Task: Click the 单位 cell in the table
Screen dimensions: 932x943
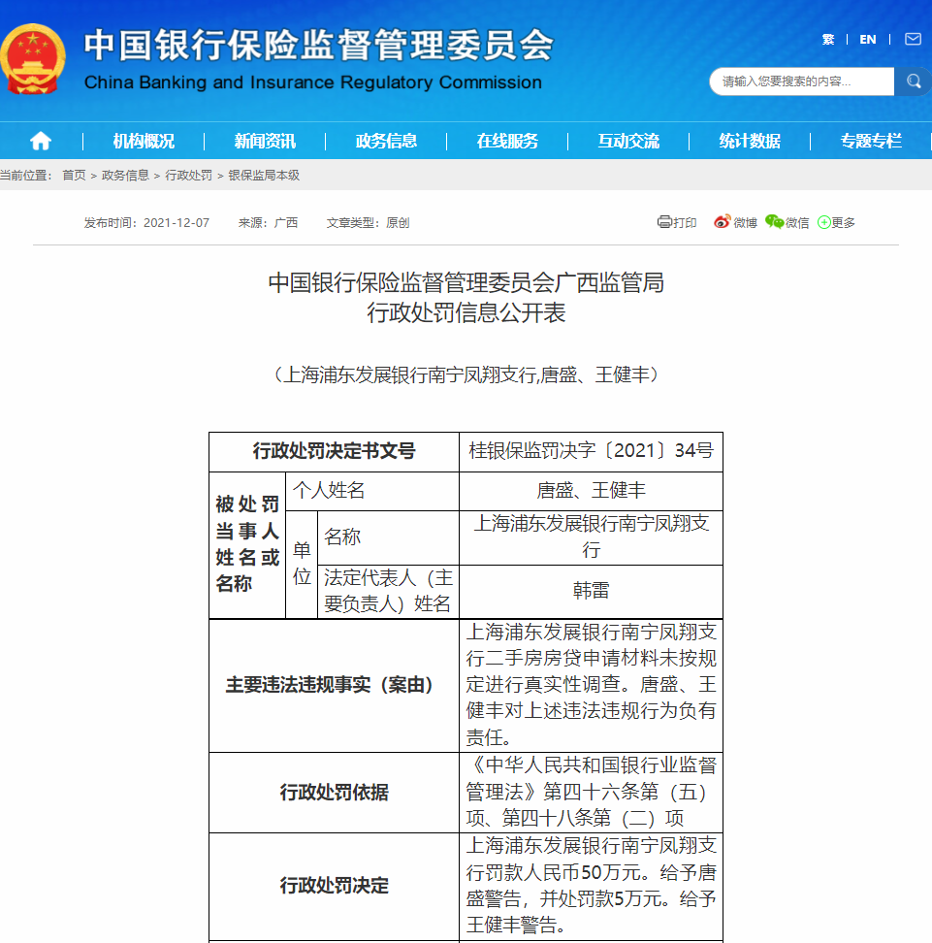Action: (x=302, y=564)
